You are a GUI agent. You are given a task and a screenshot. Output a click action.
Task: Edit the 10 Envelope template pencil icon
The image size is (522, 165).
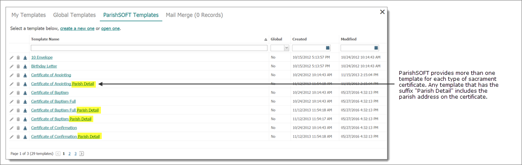coord(11,57)
